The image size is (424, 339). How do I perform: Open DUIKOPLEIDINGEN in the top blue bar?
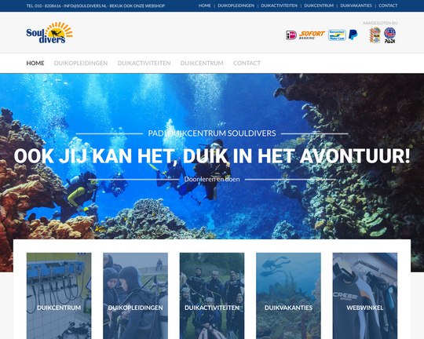(x=236, y=5)
